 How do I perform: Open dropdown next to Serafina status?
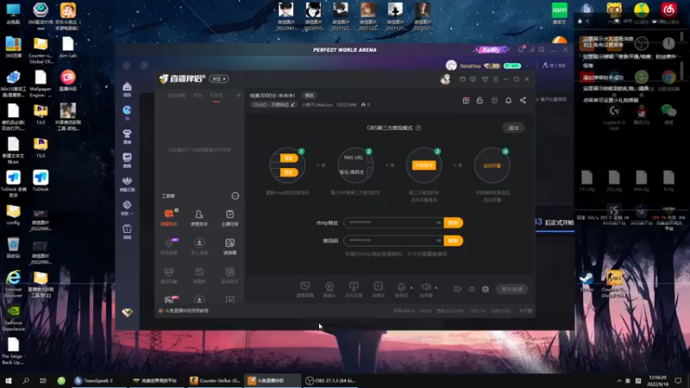point(528,66)
